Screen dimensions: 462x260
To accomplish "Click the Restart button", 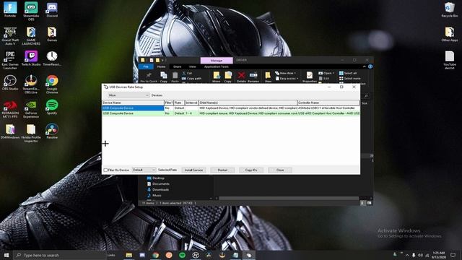I will tap(222, 170).
